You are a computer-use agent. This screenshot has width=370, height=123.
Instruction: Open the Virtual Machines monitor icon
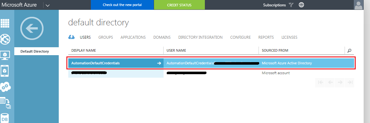[x=5, y=55]
